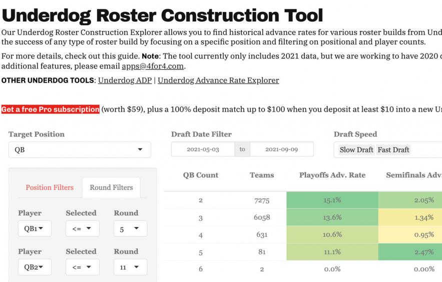The height and width of the screenshot is (282, 442).
Task: Click the Get a free Pro subscription banner
Action: [x=50, y=109]
